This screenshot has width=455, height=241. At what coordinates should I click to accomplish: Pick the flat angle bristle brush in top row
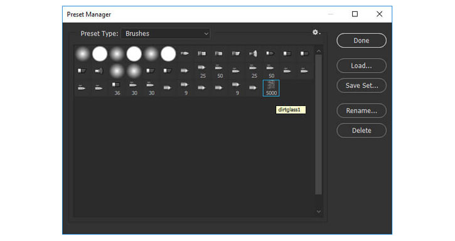[235, 54]
